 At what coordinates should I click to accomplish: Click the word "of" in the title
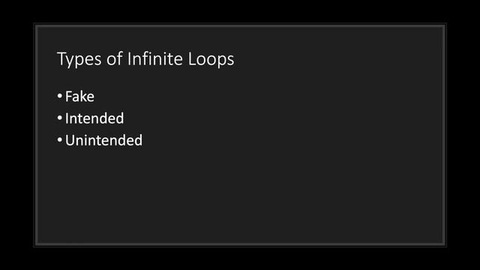[x=115, y=58]
